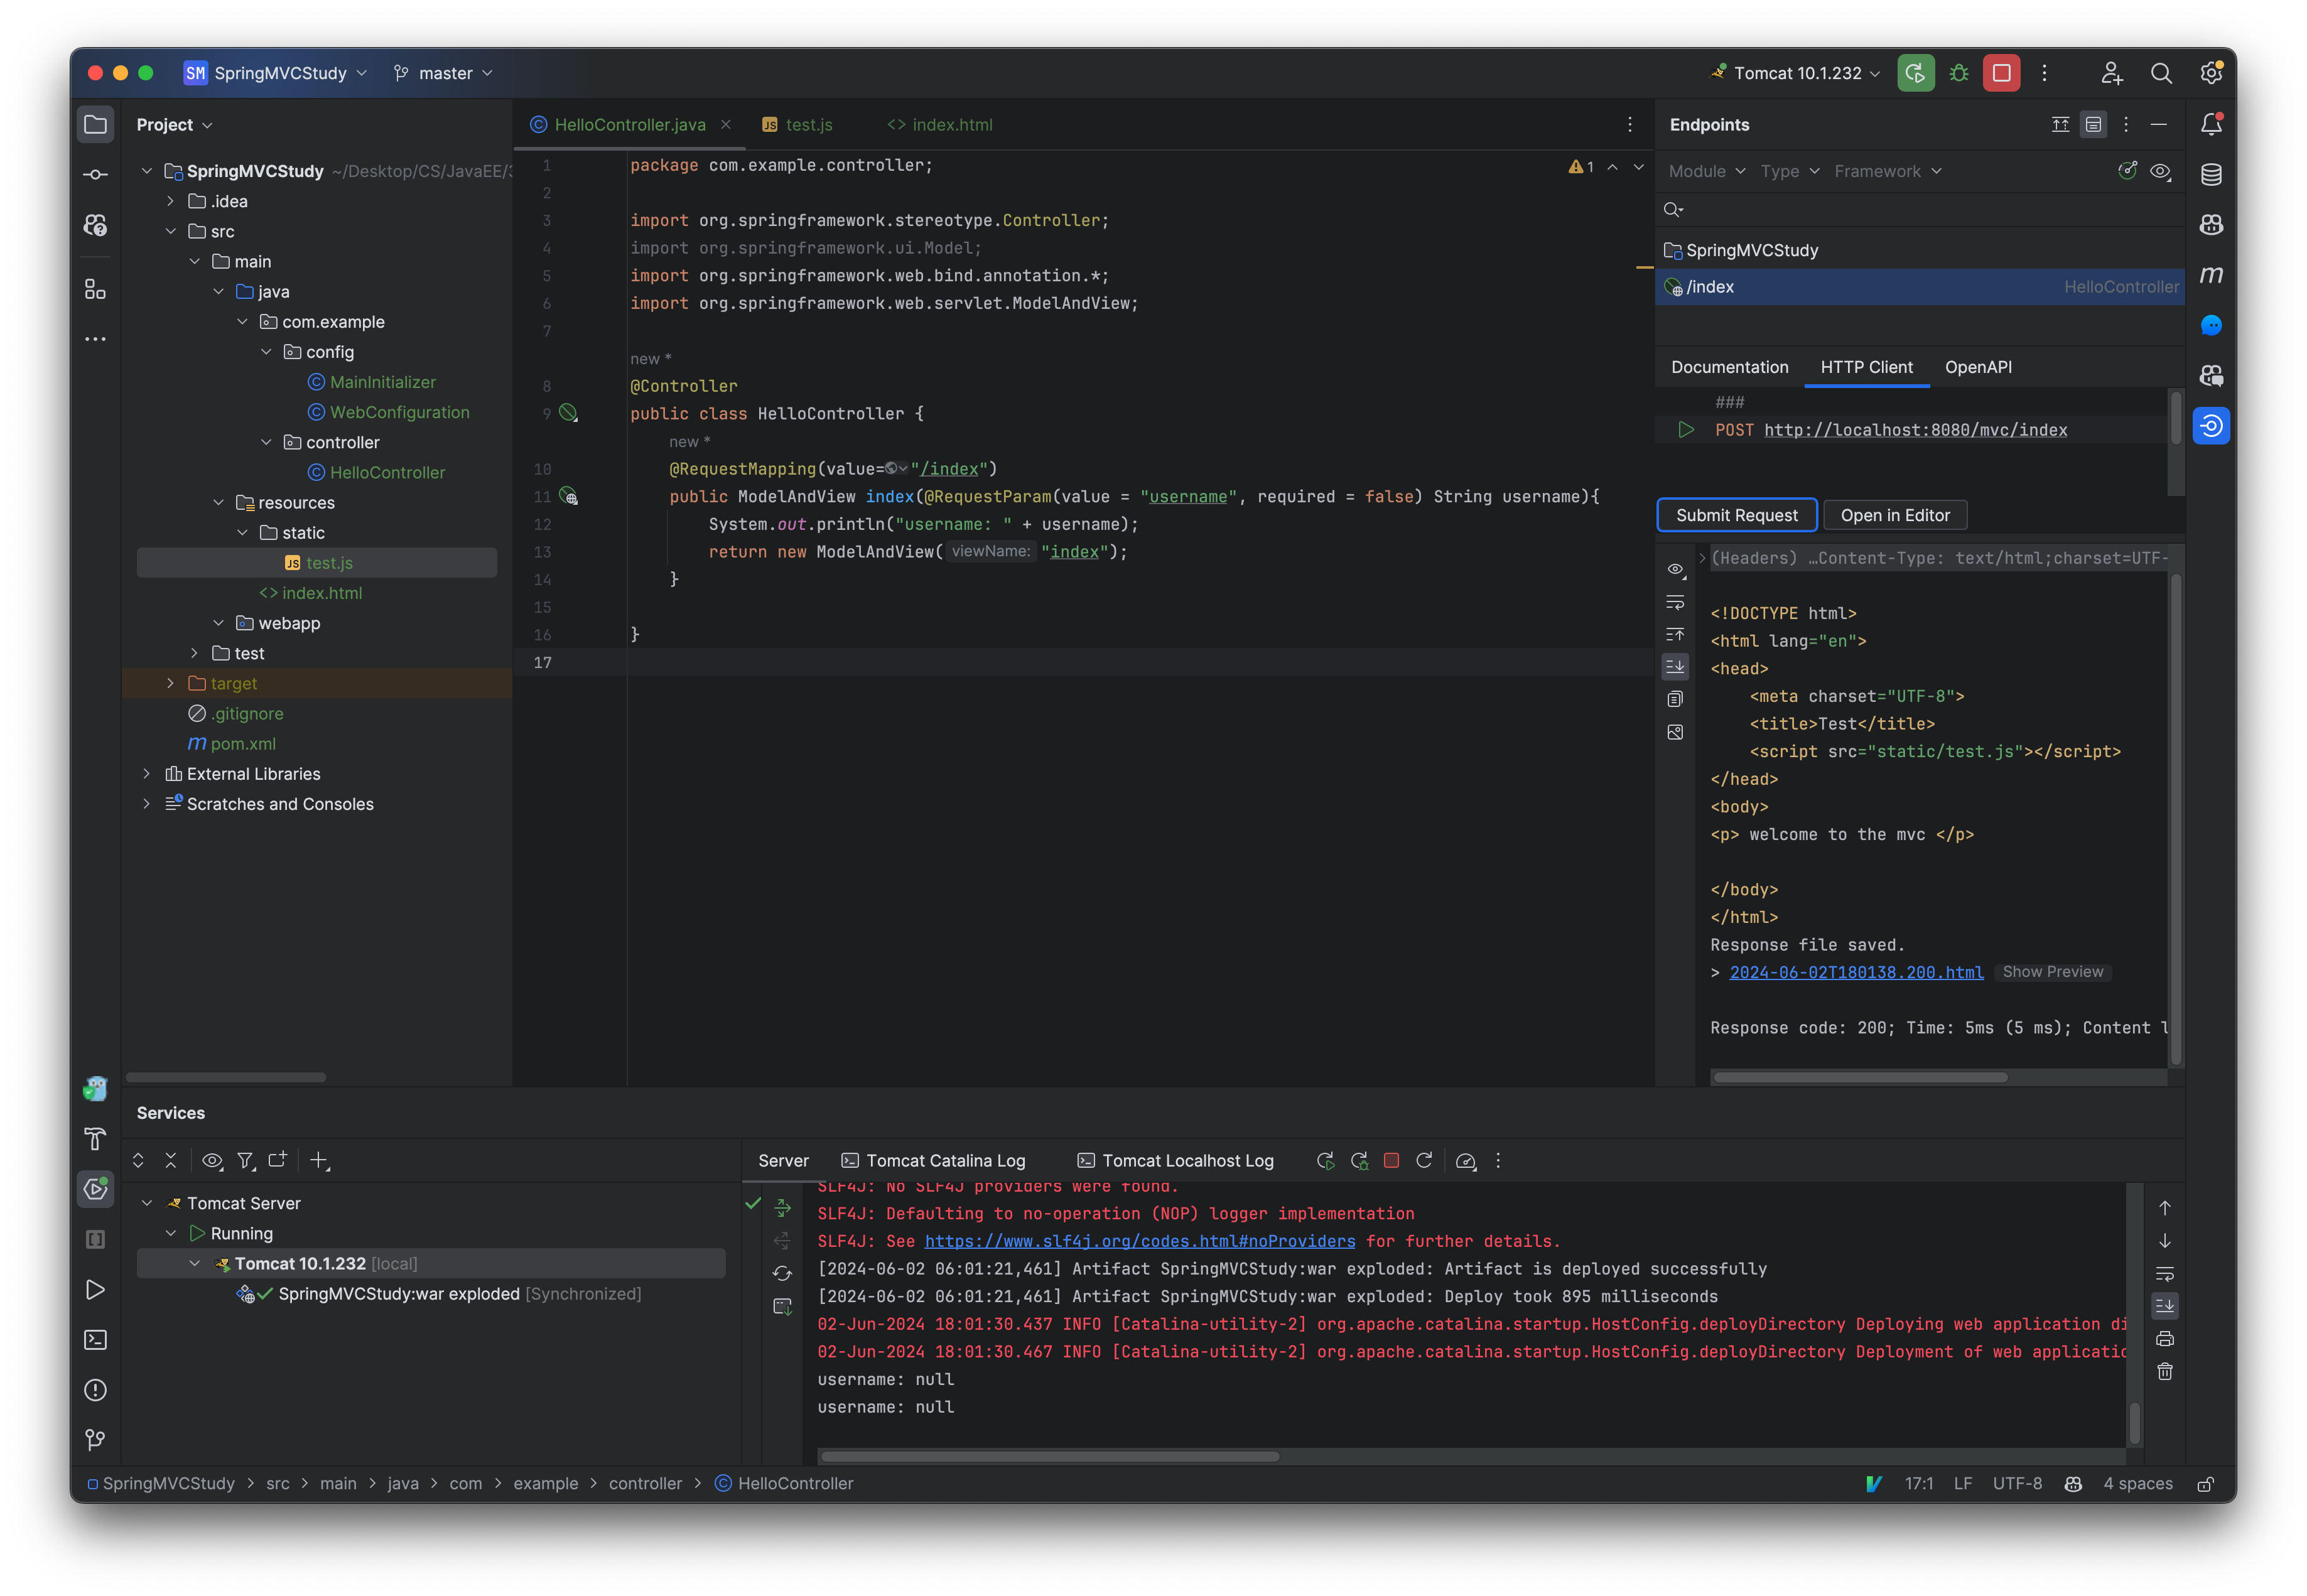Click the Debug bug icon in toolbar
This screenshot has width=2307, height=1596.
pyautogui.click(x=1958, y=73)
